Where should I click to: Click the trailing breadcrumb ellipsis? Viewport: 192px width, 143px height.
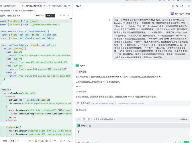pos(36,11)
